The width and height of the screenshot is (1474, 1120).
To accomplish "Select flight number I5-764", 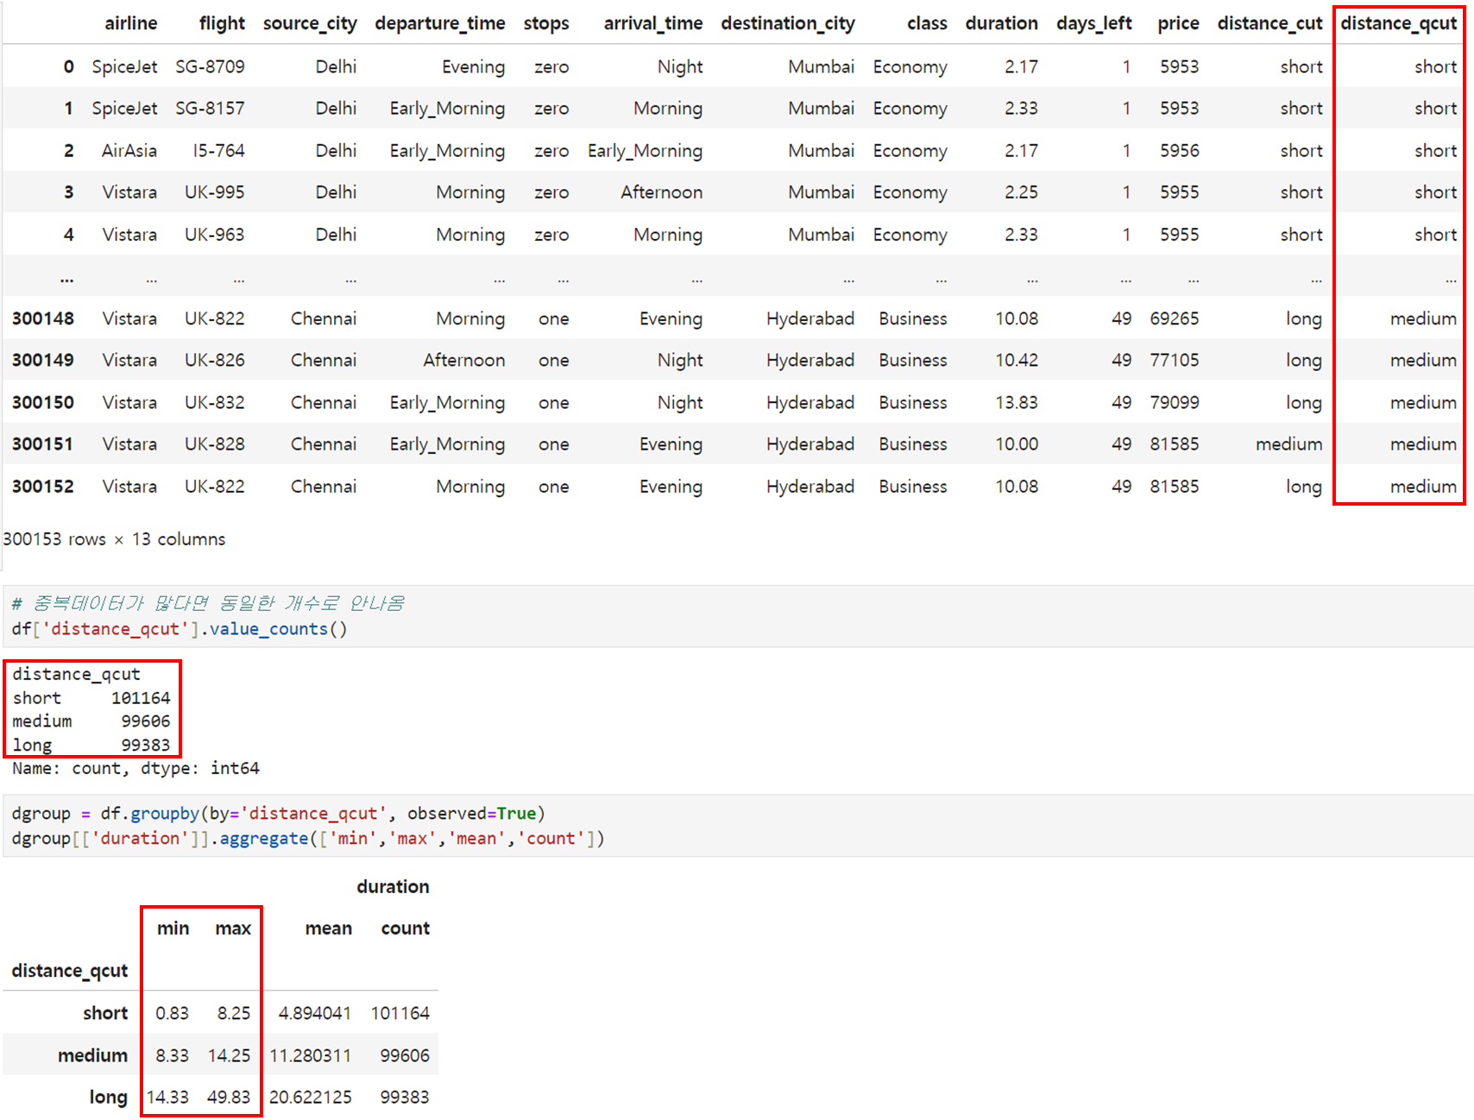I will (x=219, y=150).
